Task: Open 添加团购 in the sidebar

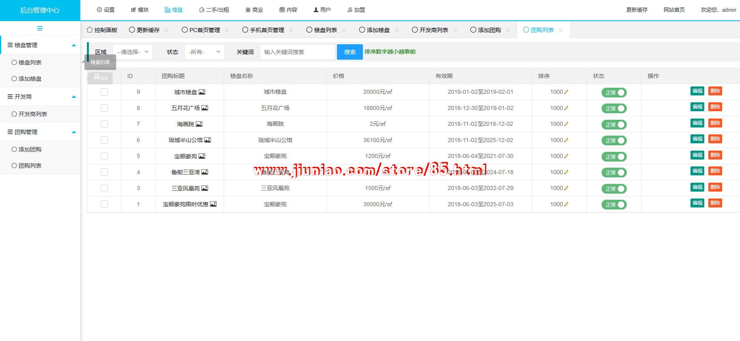Action: click(x=30, y=149)
